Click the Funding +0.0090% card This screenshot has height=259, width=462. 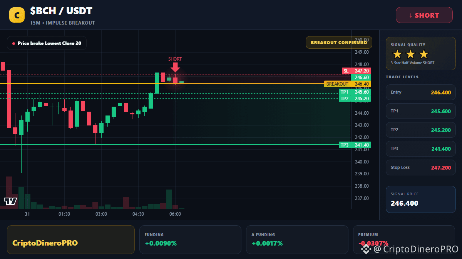190,240
